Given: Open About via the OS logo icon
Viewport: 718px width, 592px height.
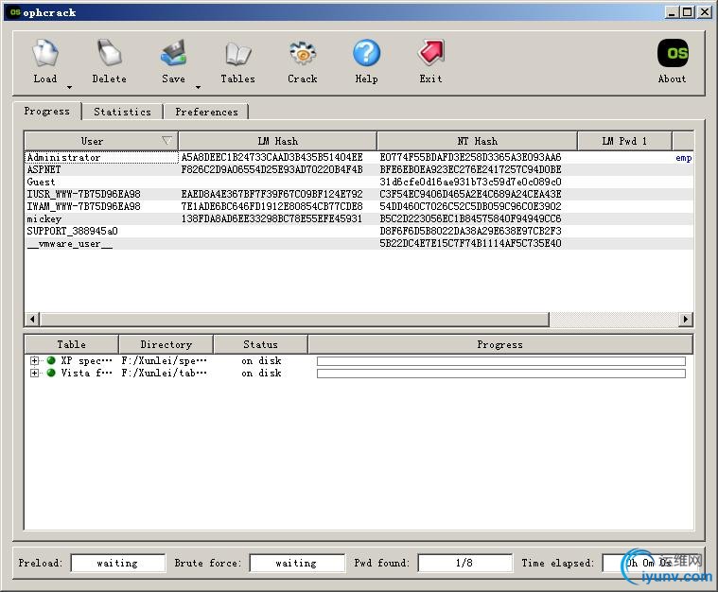Looking at the screenshot, I should 673,53.
